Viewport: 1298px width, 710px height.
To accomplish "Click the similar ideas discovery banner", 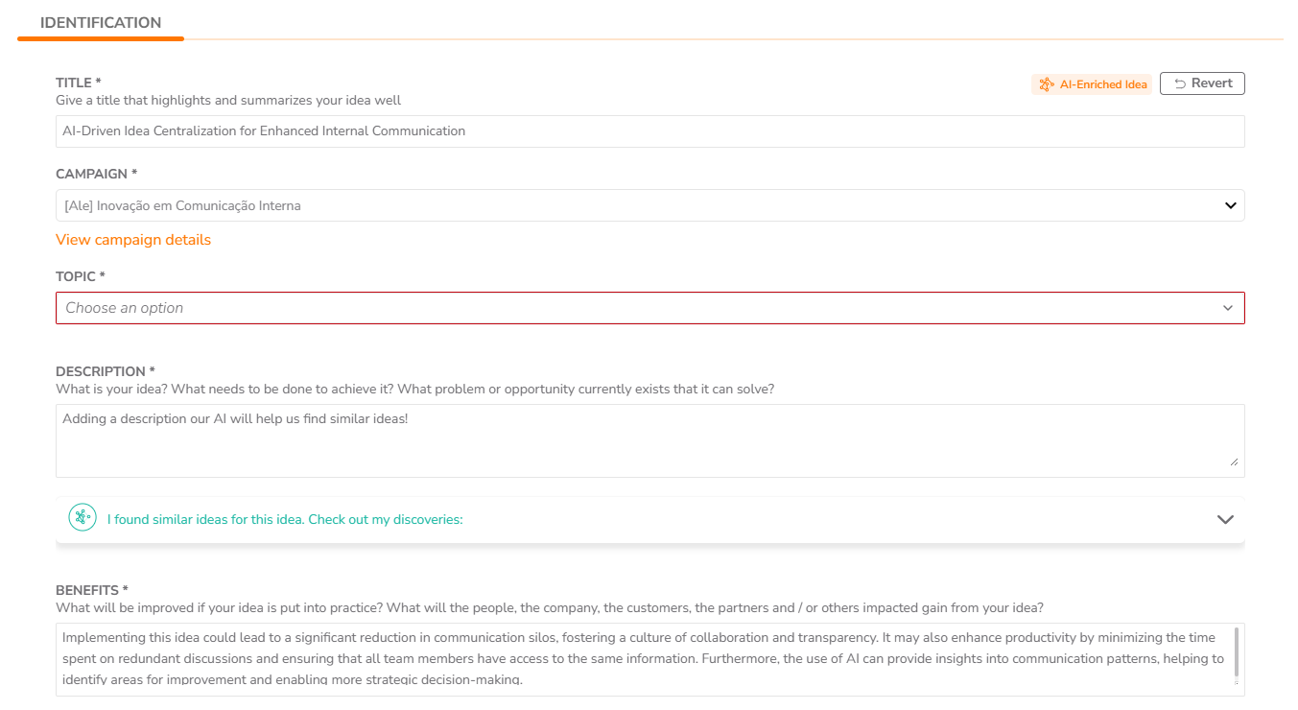I will click(x=650, y=519).
